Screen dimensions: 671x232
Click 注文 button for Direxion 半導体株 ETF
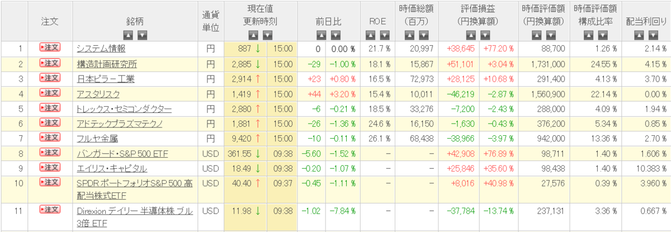point(50,210)
